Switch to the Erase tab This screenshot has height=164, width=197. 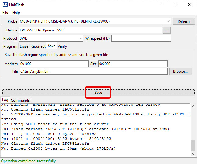pyautogui.click(x=24, y=46)
